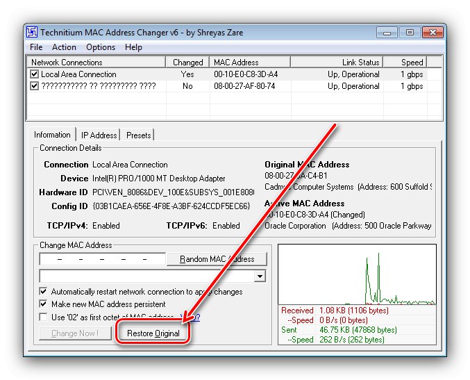Image resolution: width=470 pixels, height=380 pixels.
Task: Sort by Network Connections column header
Action: pyautogui.click(x=96, y=62)
